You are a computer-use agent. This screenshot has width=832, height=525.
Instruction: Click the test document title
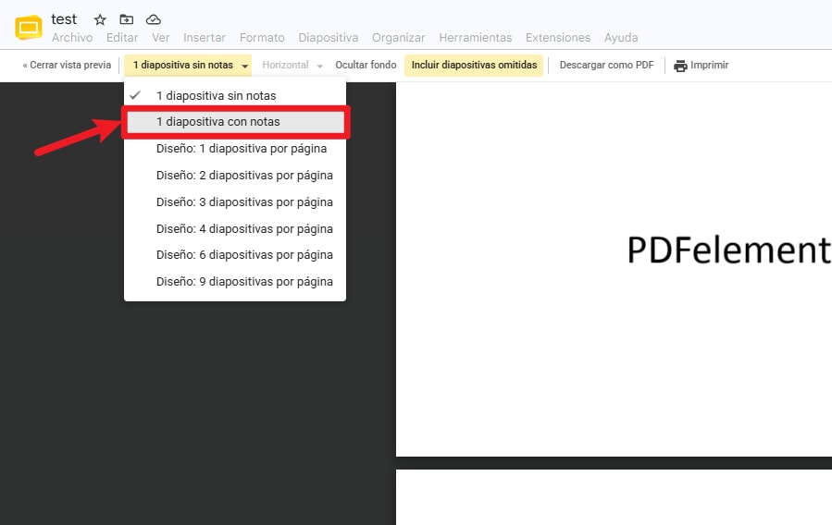click(x=64, y=19)
